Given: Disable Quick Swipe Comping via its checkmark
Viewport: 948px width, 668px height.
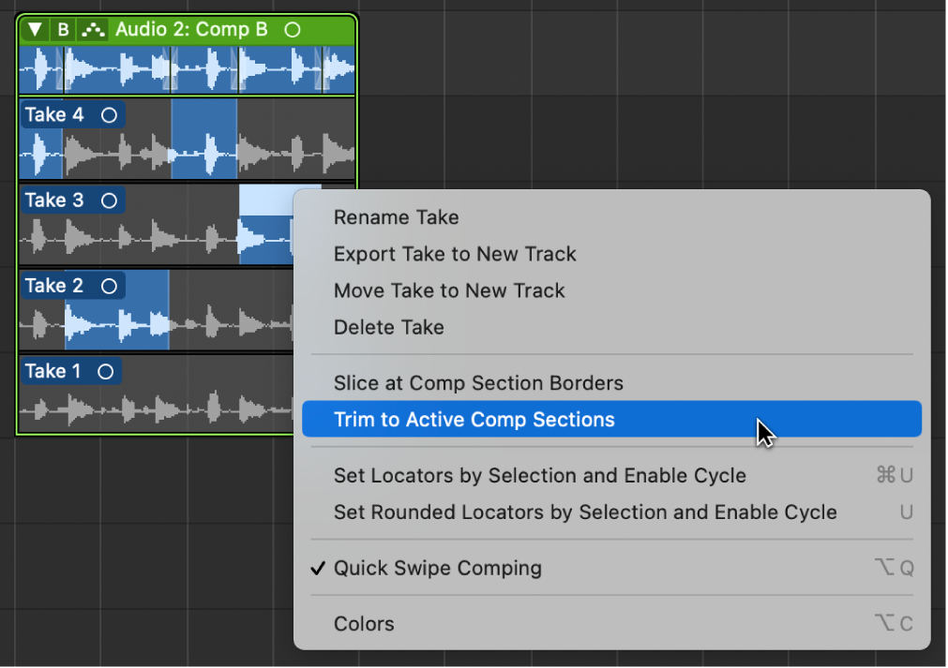Looking at the screenshot, I should pos(319,568).
